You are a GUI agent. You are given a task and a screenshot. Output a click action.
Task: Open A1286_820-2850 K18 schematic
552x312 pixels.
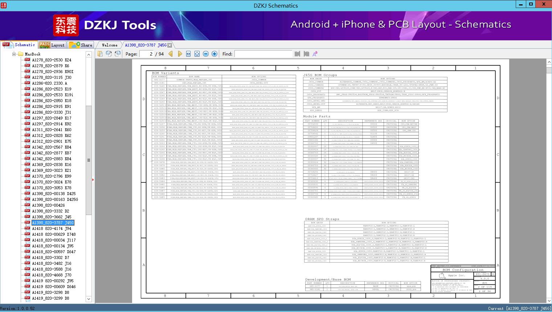pyautogui.click(x=52, y=101)
